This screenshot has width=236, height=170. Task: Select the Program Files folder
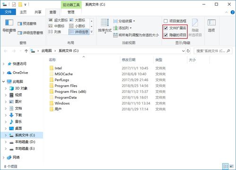66,86
